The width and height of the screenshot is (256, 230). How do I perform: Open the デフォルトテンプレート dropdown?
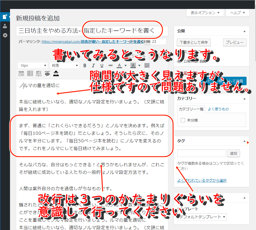[202, 217]
